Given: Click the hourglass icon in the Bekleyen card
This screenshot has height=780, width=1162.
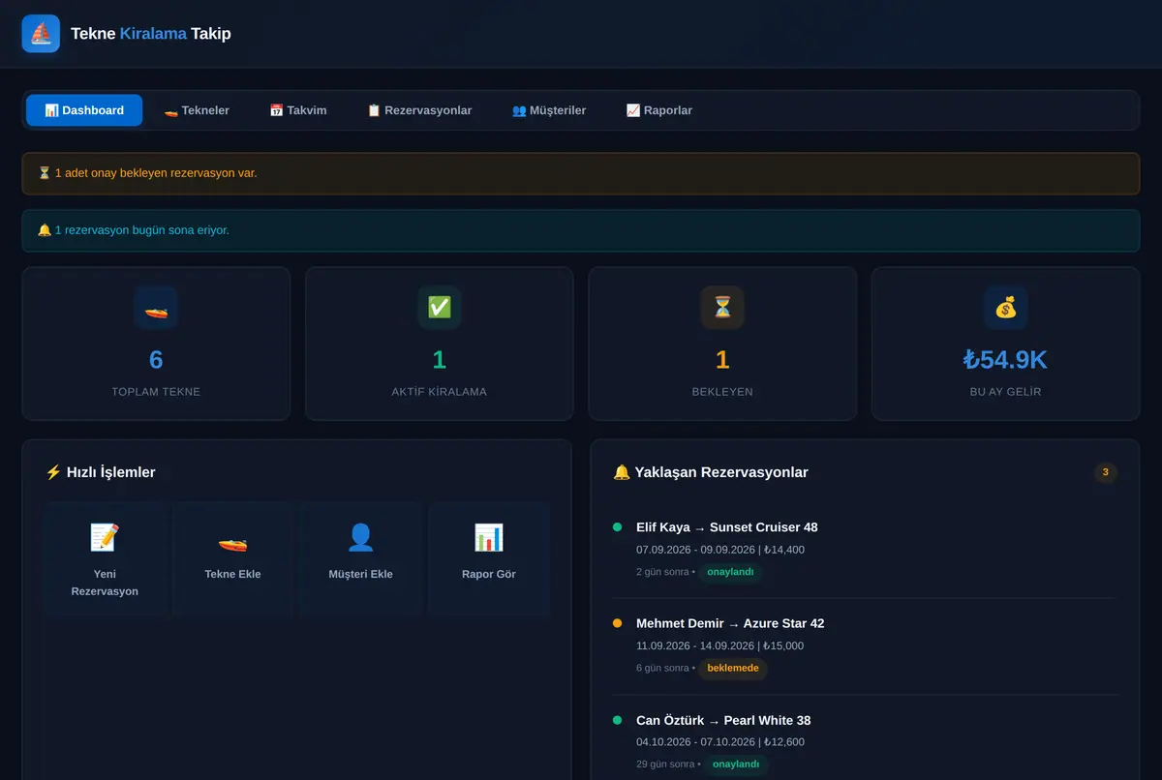Looking at the screenshot, I should [722, 308].
